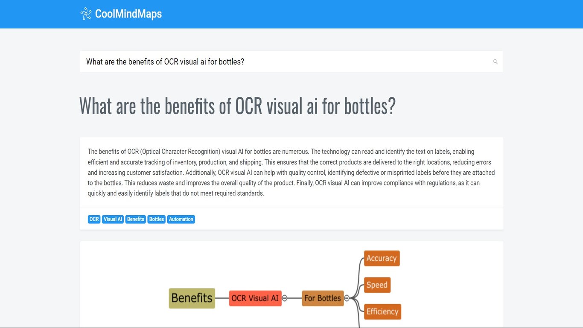Select the Automation tag
This screenshot has width=583, height=328.
181,219
